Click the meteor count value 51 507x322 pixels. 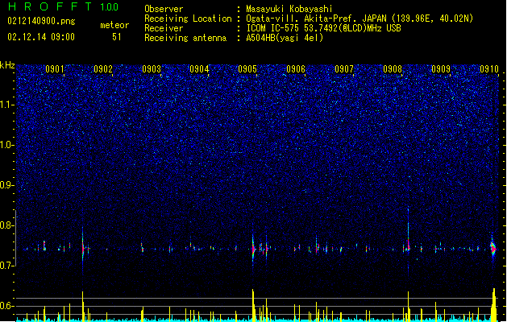point(117,37)
